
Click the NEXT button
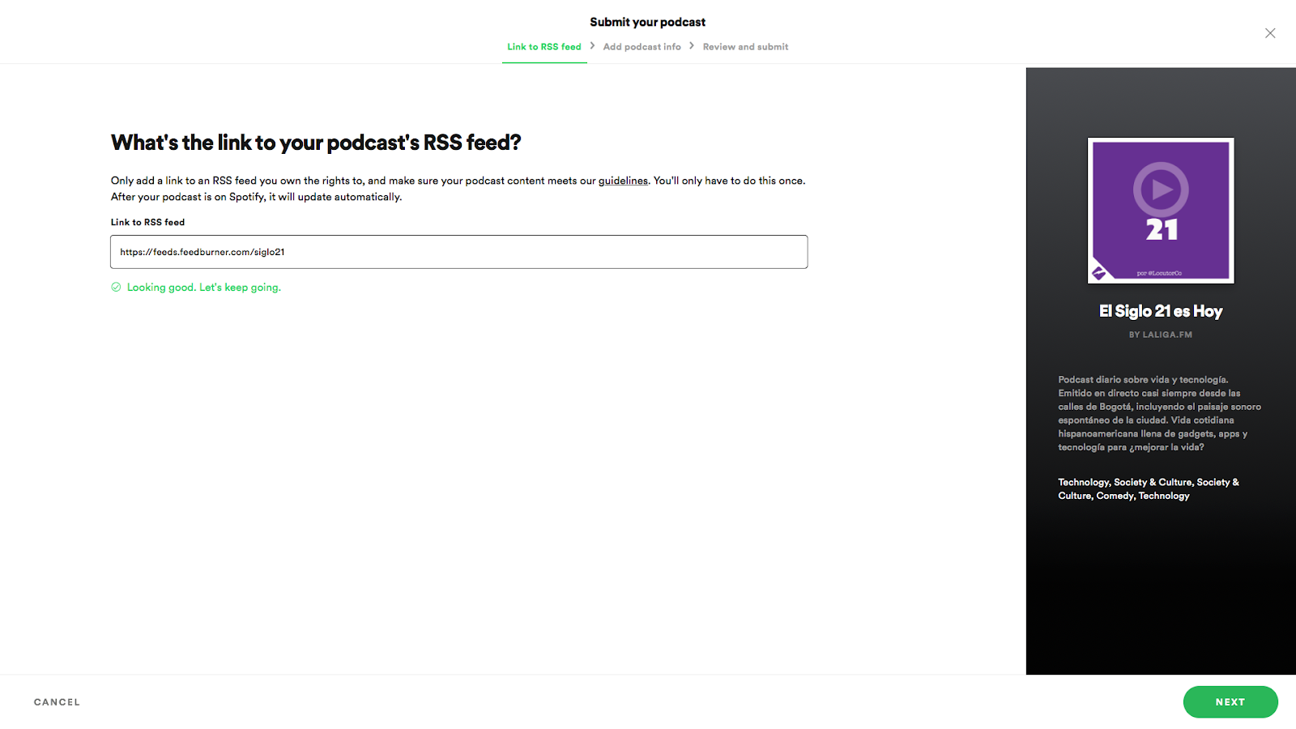pyautogui.click(x=1230, y=702)
